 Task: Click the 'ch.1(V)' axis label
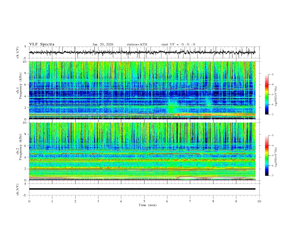point(18,52)
